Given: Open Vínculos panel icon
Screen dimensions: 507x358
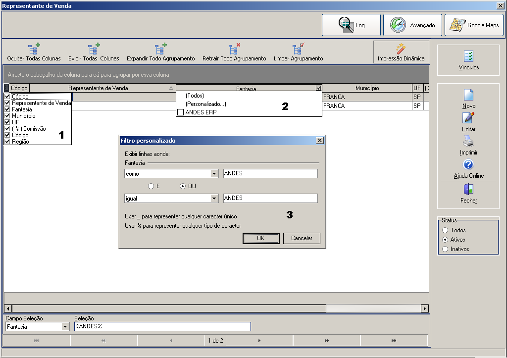Looking at the screenshot, I should 468,56.
